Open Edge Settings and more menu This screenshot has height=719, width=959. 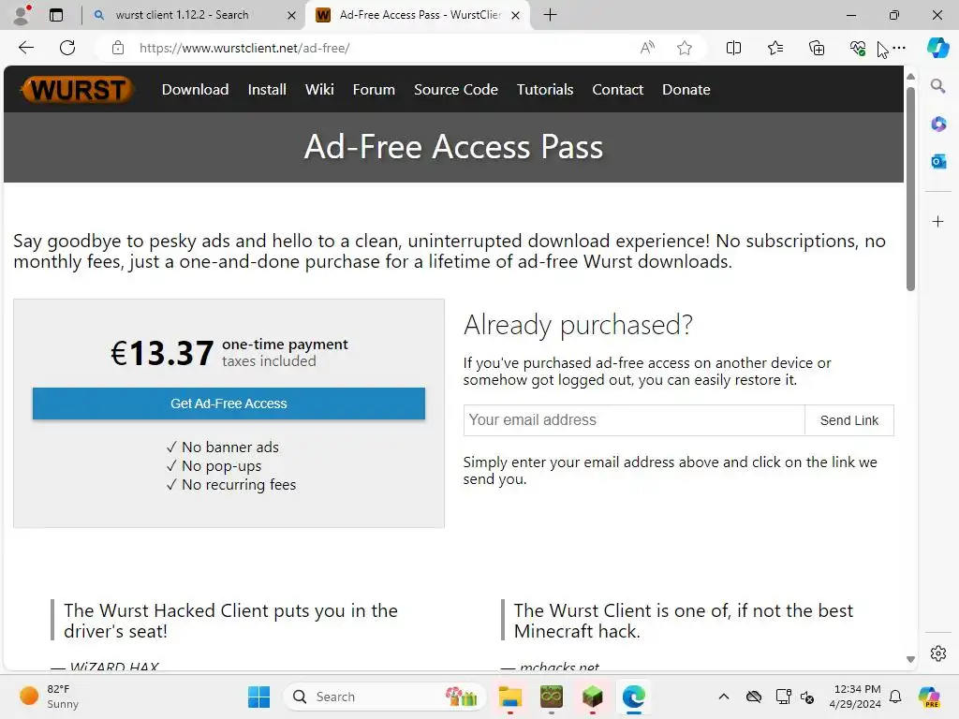pyautogui.click(x=899, y=48)
